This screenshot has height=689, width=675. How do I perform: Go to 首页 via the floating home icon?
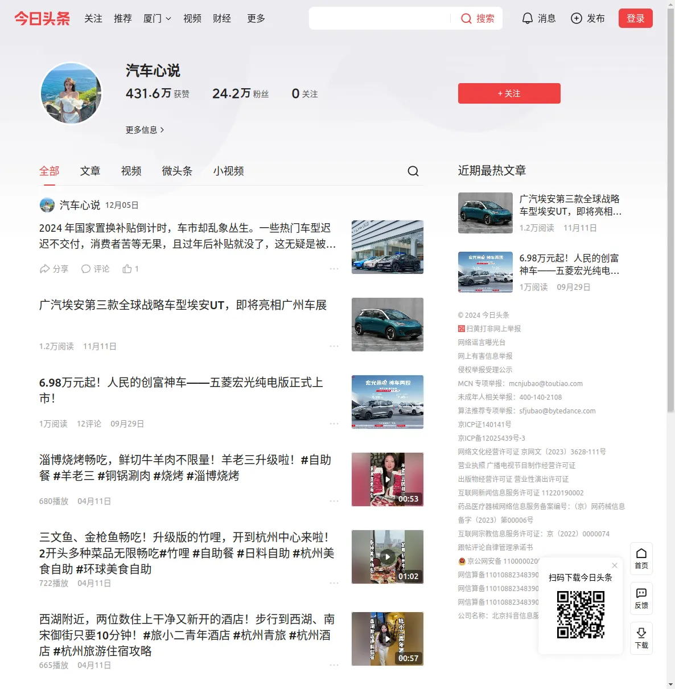click(641, 558)
